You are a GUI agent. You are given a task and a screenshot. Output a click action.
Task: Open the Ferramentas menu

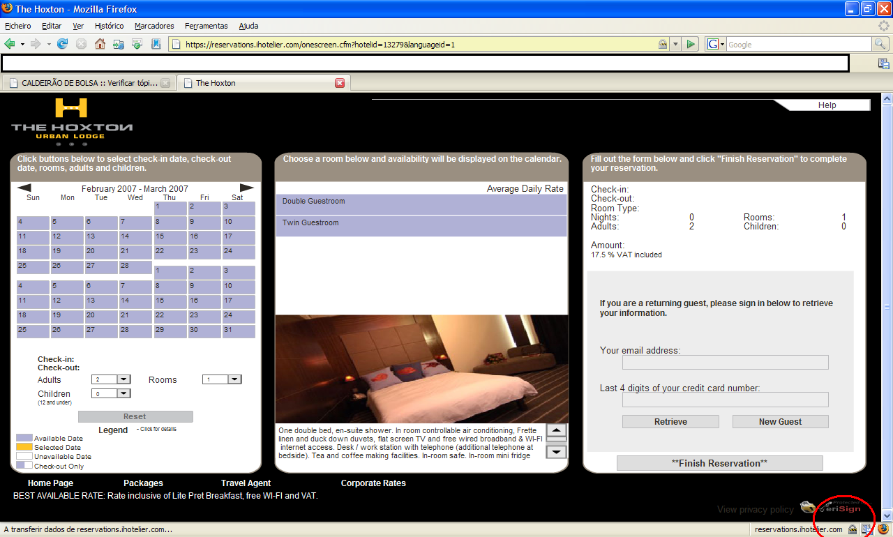pyautogui.click(x=207, y=26)
